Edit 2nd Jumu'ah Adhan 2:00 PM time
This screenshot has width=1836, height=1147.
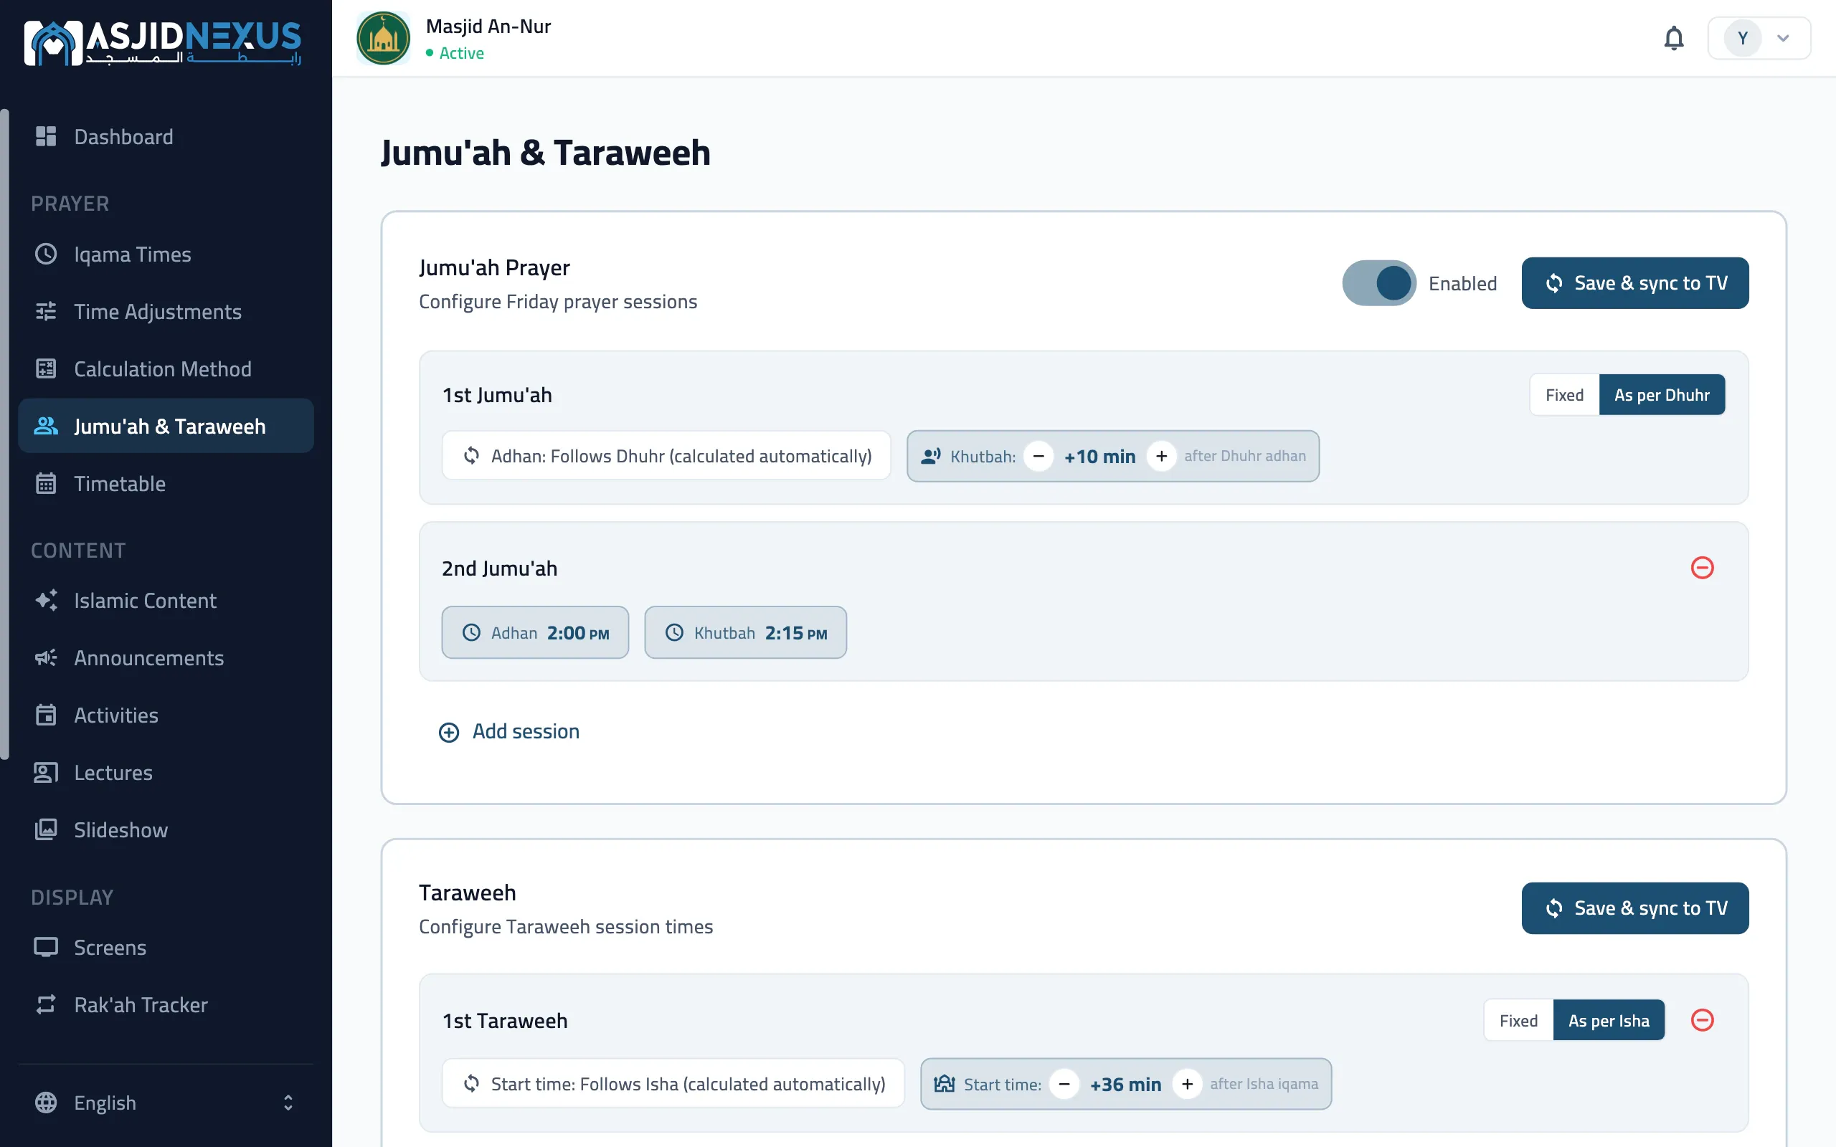pos(535,632)
